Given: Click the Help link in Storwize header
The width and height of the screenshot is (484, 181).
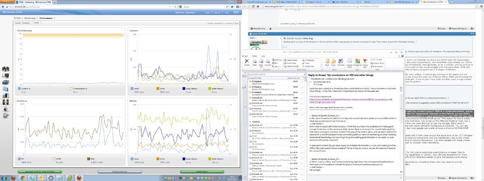Looking at the screenshot, I should click(227, 13).
